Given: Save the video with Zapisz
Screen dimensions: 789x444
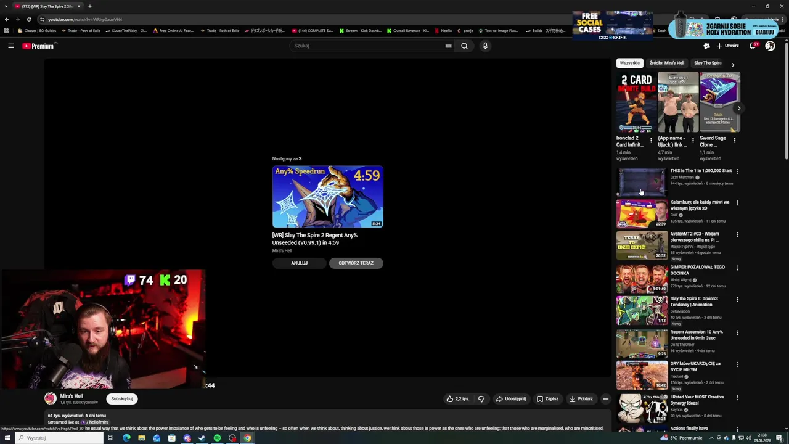Looking at the screenshot, I should pos(547,399).
